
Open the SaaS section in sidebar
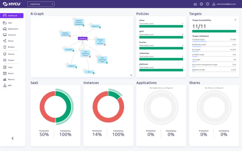pos(10,23)
